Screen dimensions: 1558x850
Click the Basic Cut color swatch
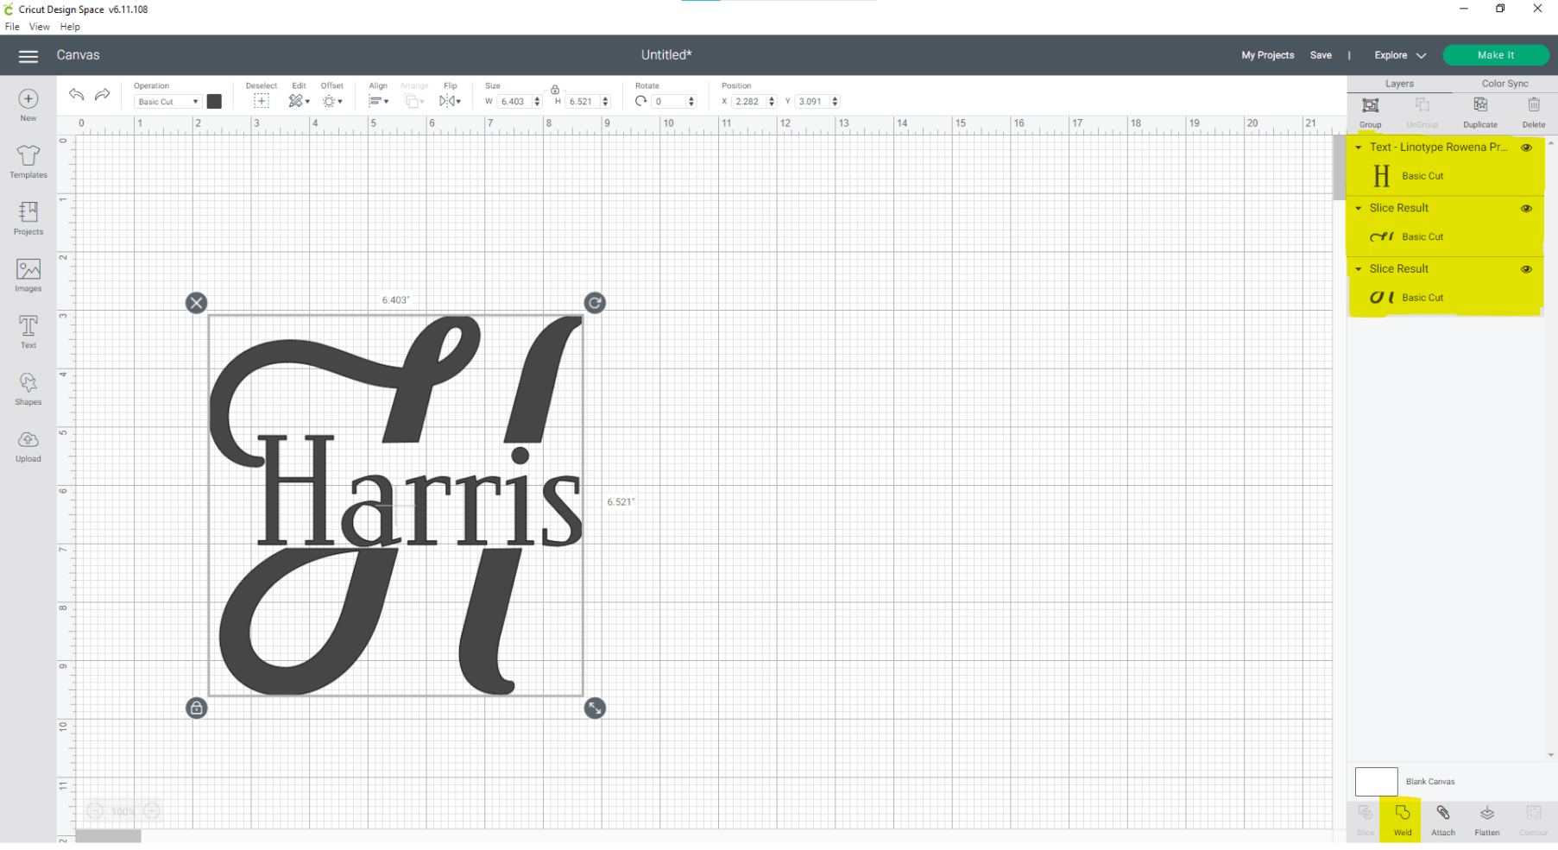(x=214, y=101)
